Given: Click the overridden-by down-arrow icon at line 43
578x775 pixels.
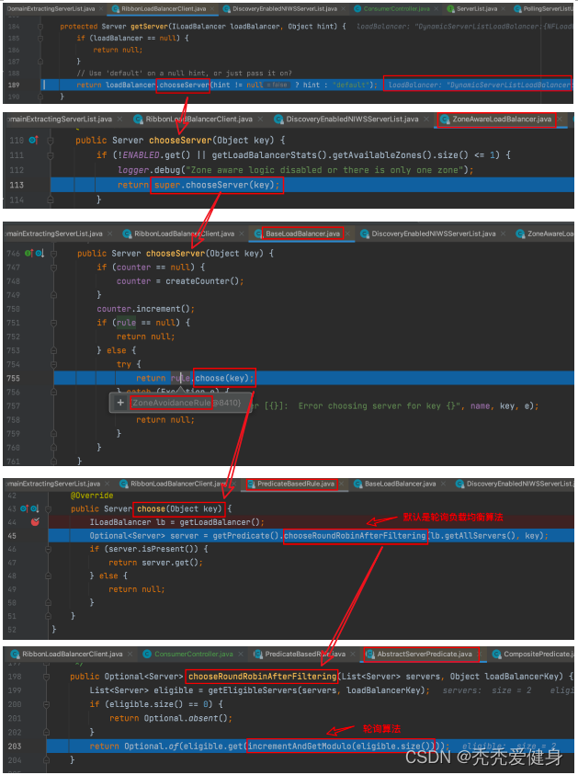Looking at the screenshot, I should 35,508.
